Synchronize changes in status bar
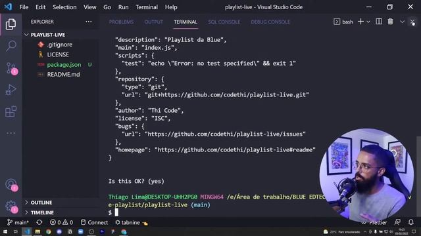This screenshot has width=421, height=236. click(39, 222)
